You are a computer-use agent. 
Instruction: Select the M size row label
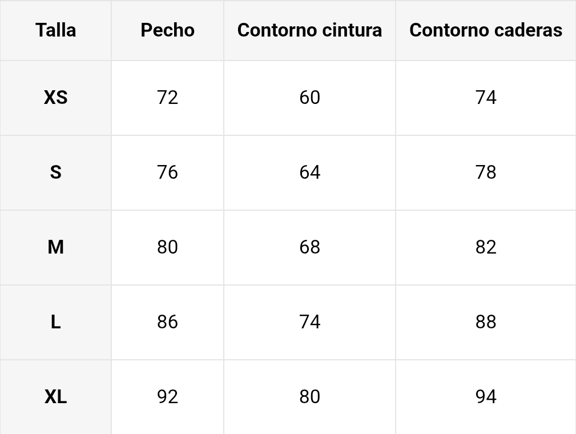56,247
